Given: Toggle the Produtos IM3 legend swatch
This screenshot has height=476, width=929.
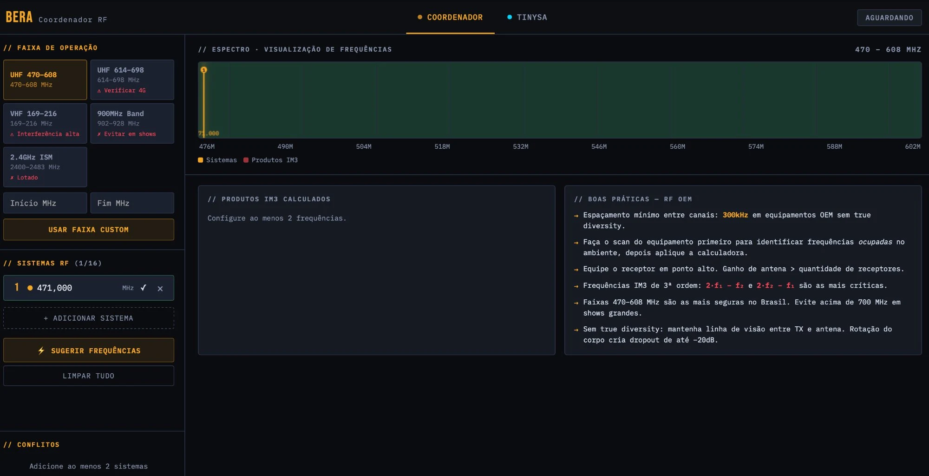Looking at the screenshot, I should tap(246, 160).
